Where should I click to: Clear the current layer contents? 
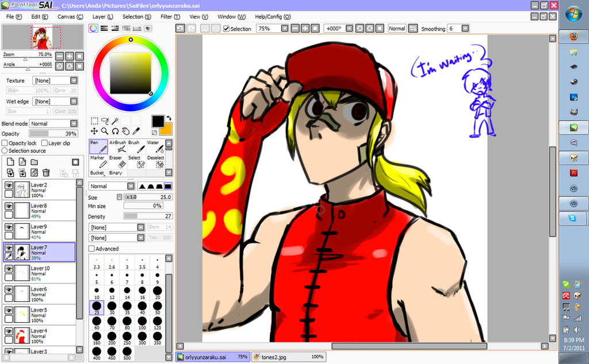[34, 172]
